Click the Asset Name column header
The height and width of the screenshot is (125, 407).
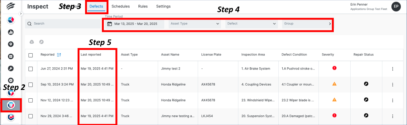click(x=170, y=55)
